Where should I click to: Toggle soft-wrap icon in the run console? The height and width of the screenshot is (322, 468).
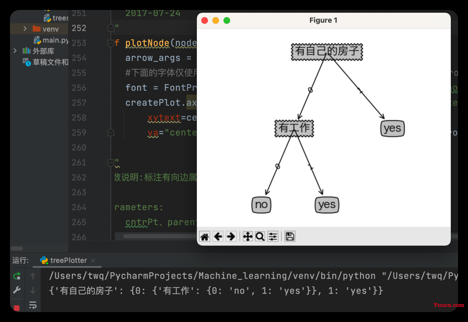click(x=33, y=305)
